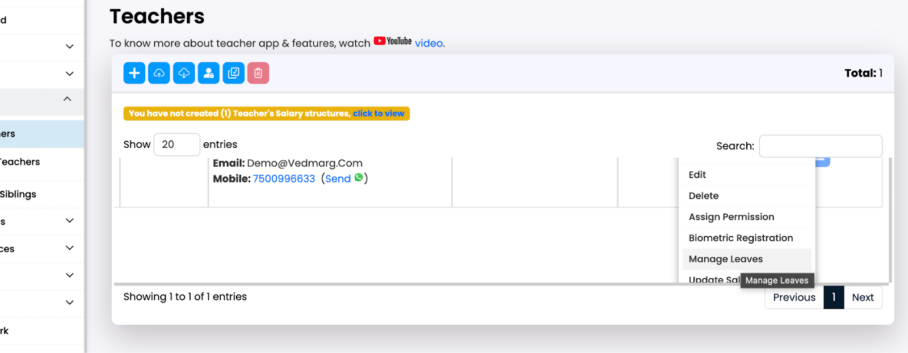Go to the Next page

(863, 297)
